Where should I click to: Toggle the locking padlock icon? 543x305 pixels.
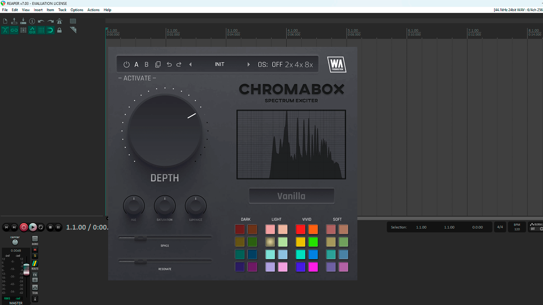pos(60,30)
